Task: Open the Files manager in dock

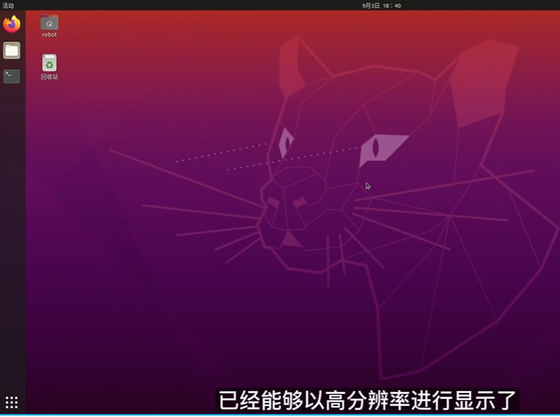Action: [x=12, y=51]
